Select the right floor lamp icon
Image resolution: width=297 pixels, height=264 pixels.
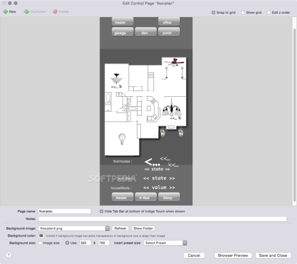(182, 73)
